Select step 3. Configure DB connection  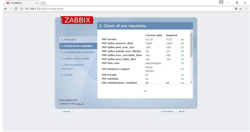click(x=78, y=52)
